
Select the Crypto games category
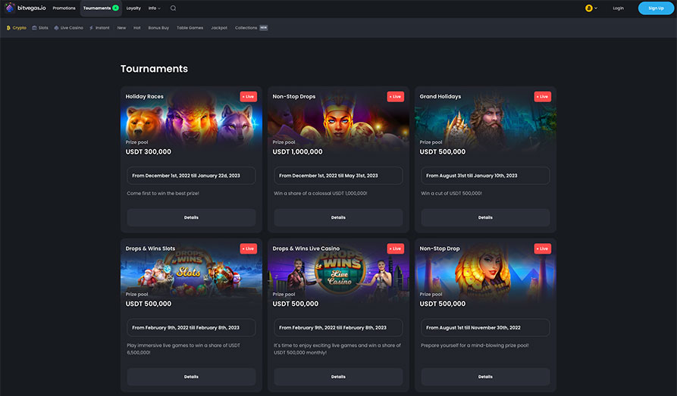(x=16, y=28)
